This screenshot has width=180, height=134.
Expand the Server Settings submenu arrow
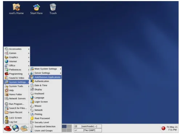[61, 73]
